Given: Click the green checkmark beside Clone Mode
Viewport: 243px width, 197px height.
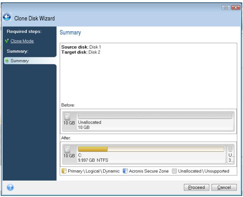Looking at the screenshot, I should click(7, 41).
